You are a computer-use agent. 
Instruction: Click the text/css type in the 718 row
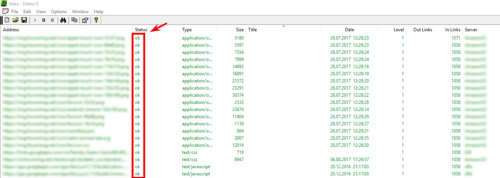[190, 152]
